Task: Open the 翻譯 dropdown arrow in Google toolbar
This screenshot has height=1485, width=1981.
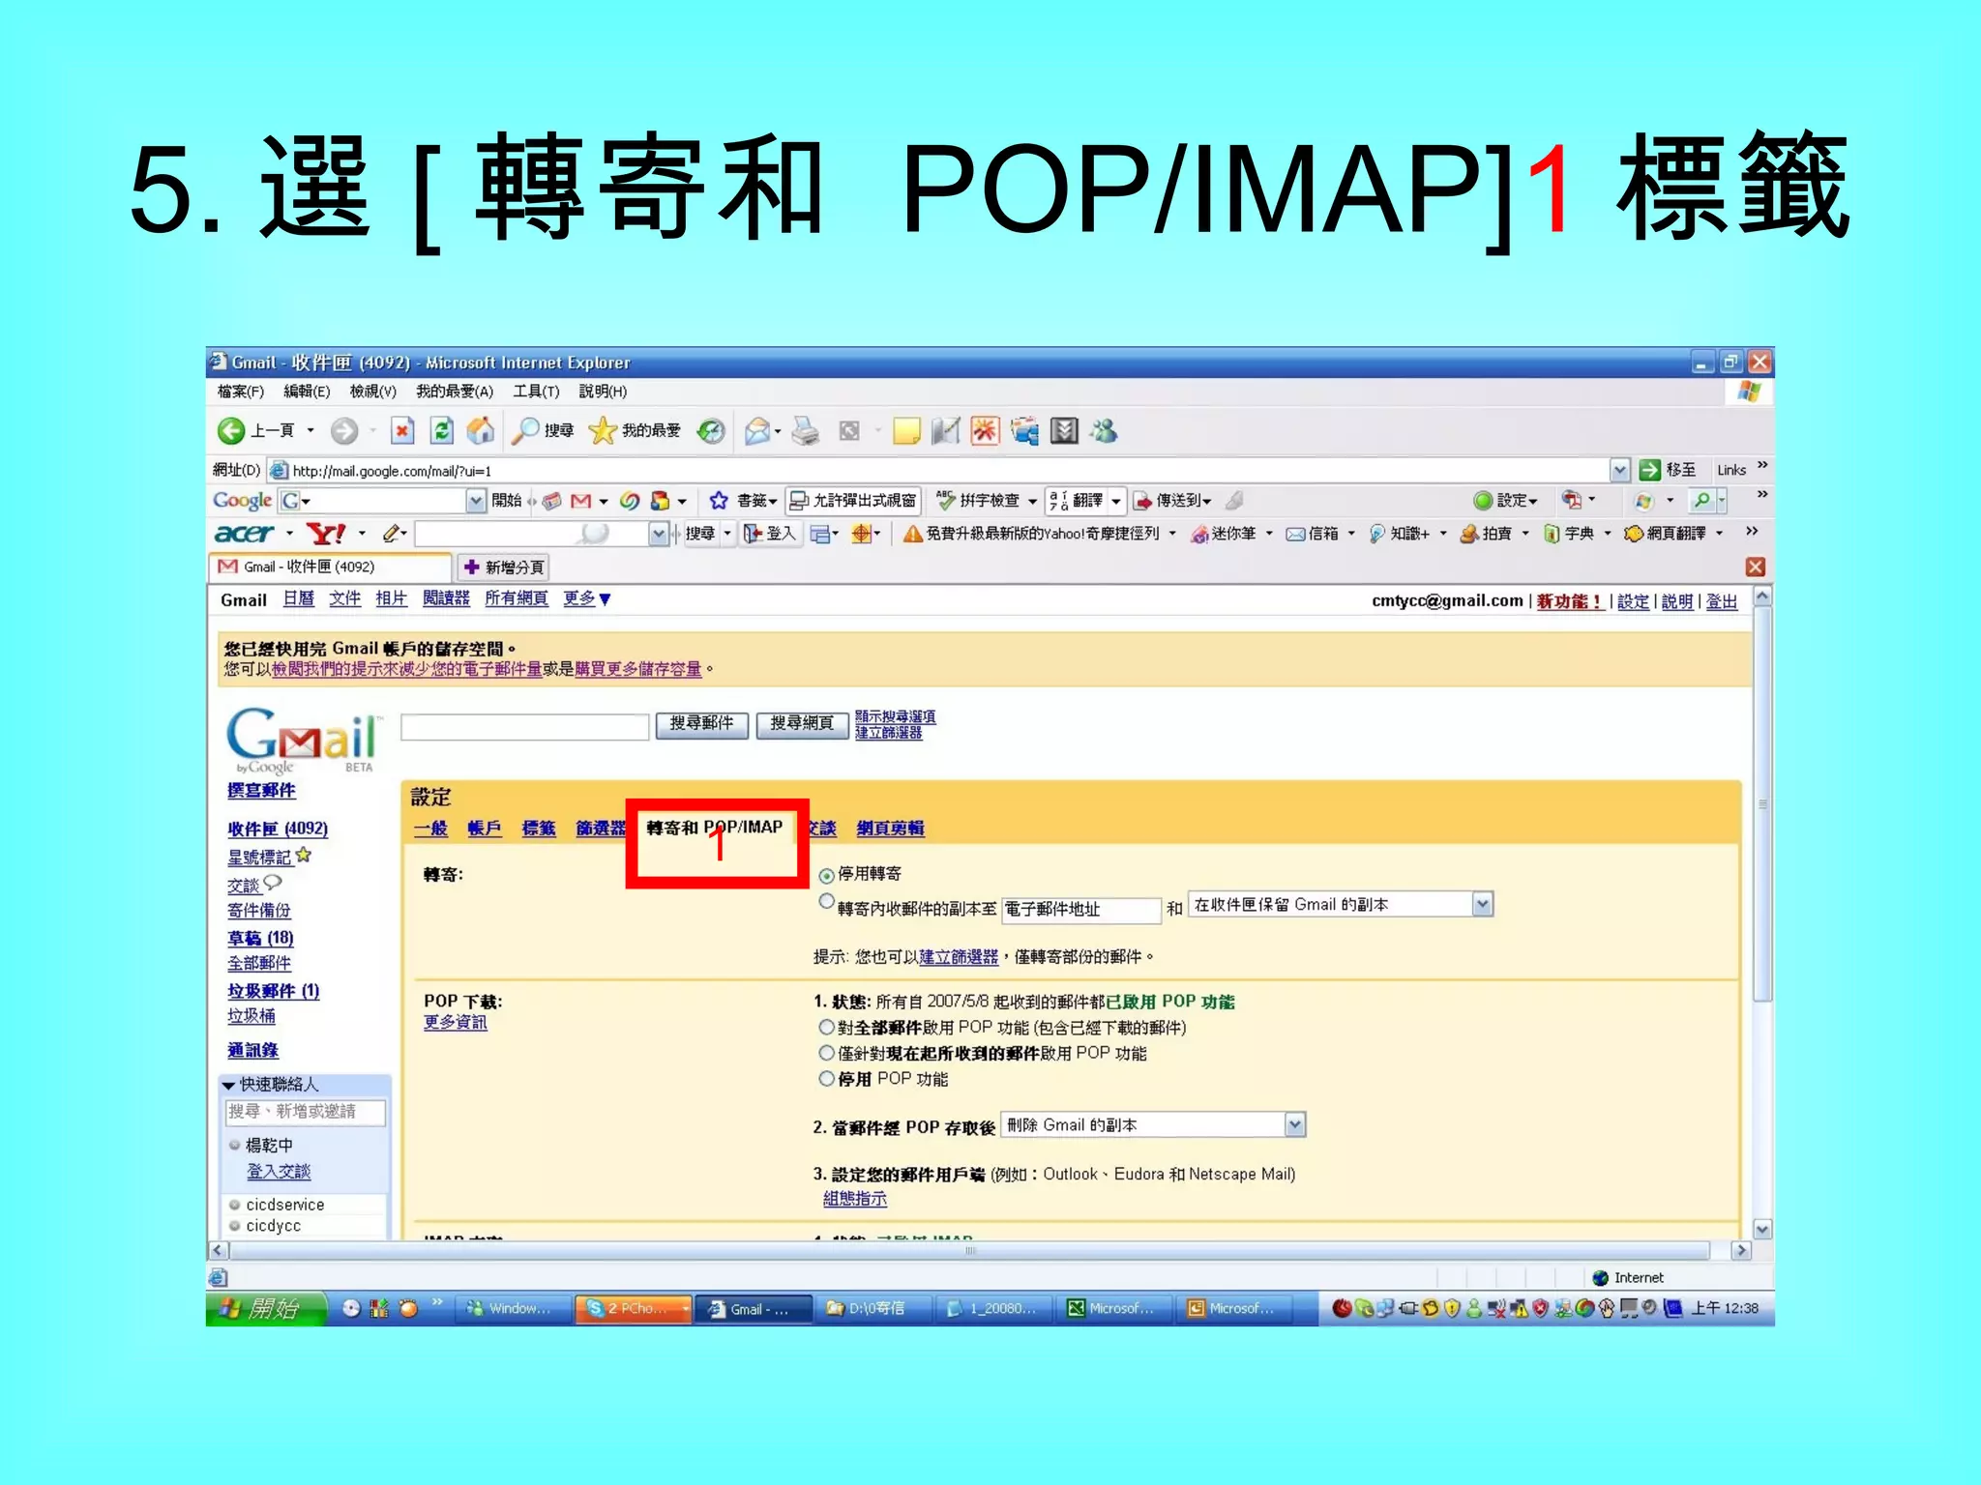Action: point(1116,501)
